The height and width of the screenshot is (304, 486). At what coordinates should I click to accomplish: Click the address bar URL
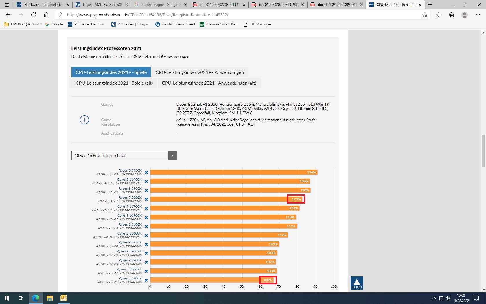(148, 15)
